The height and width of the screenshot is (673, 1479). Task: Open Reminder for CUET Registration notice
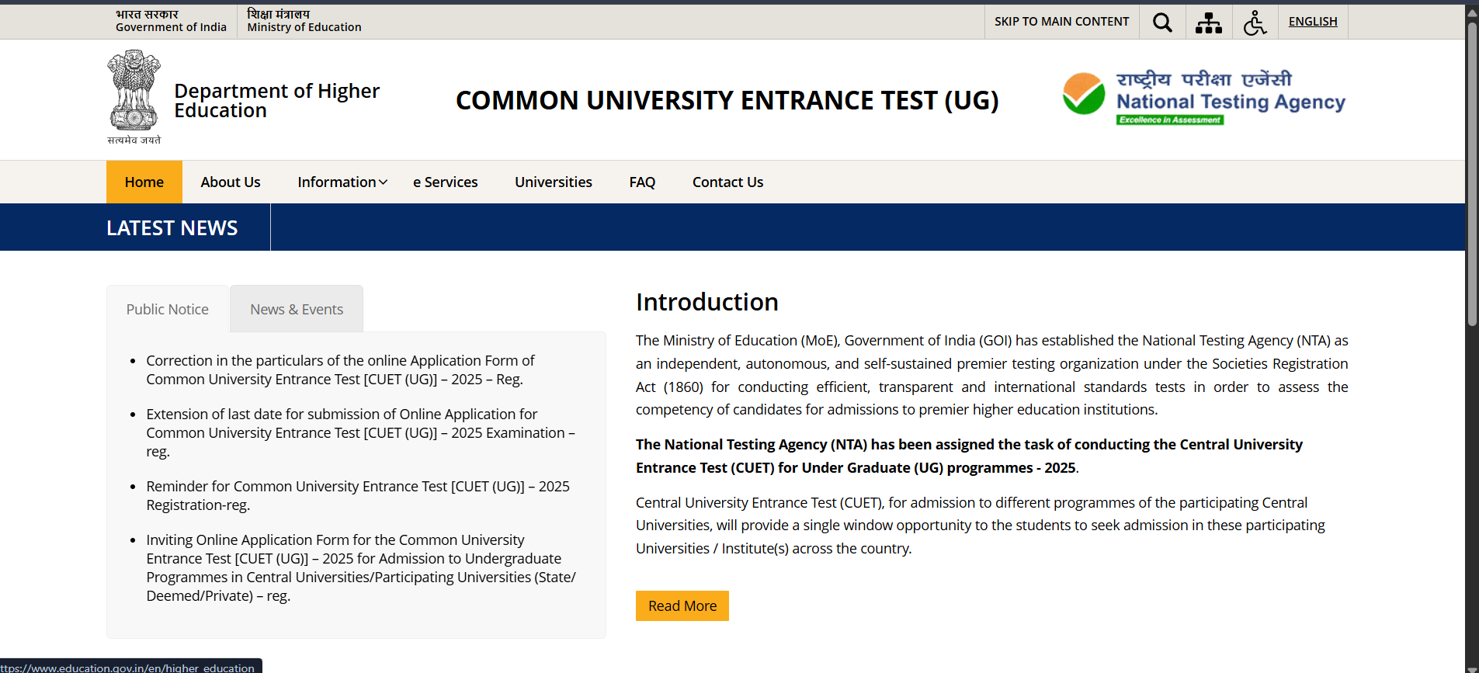pos(358,495)
